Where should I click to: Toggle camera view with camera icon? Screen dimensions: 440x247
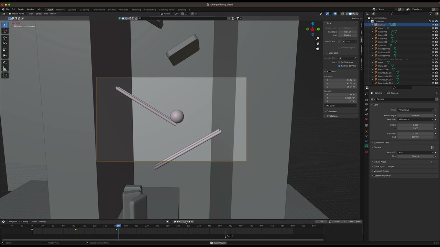tap(318, 49)
